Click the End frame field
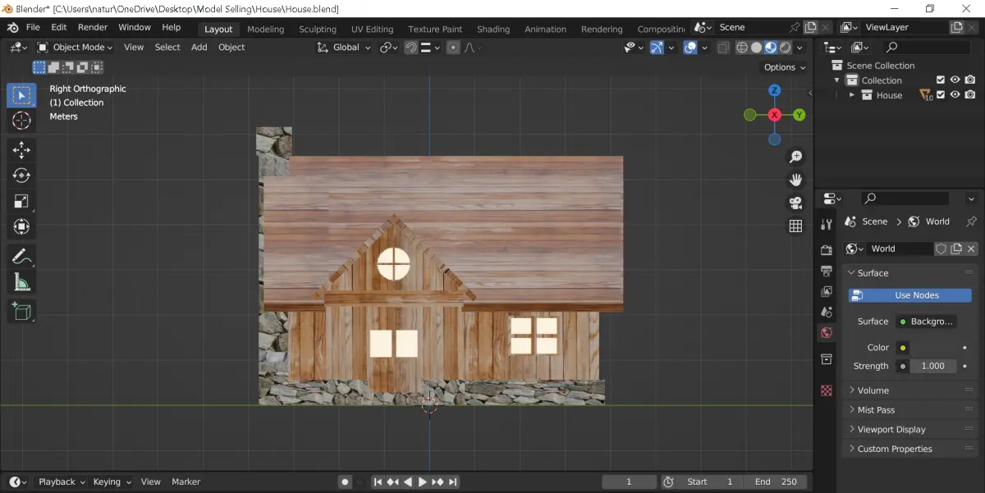This screenshot has height=493, width=985. click(x=777, y=482)
